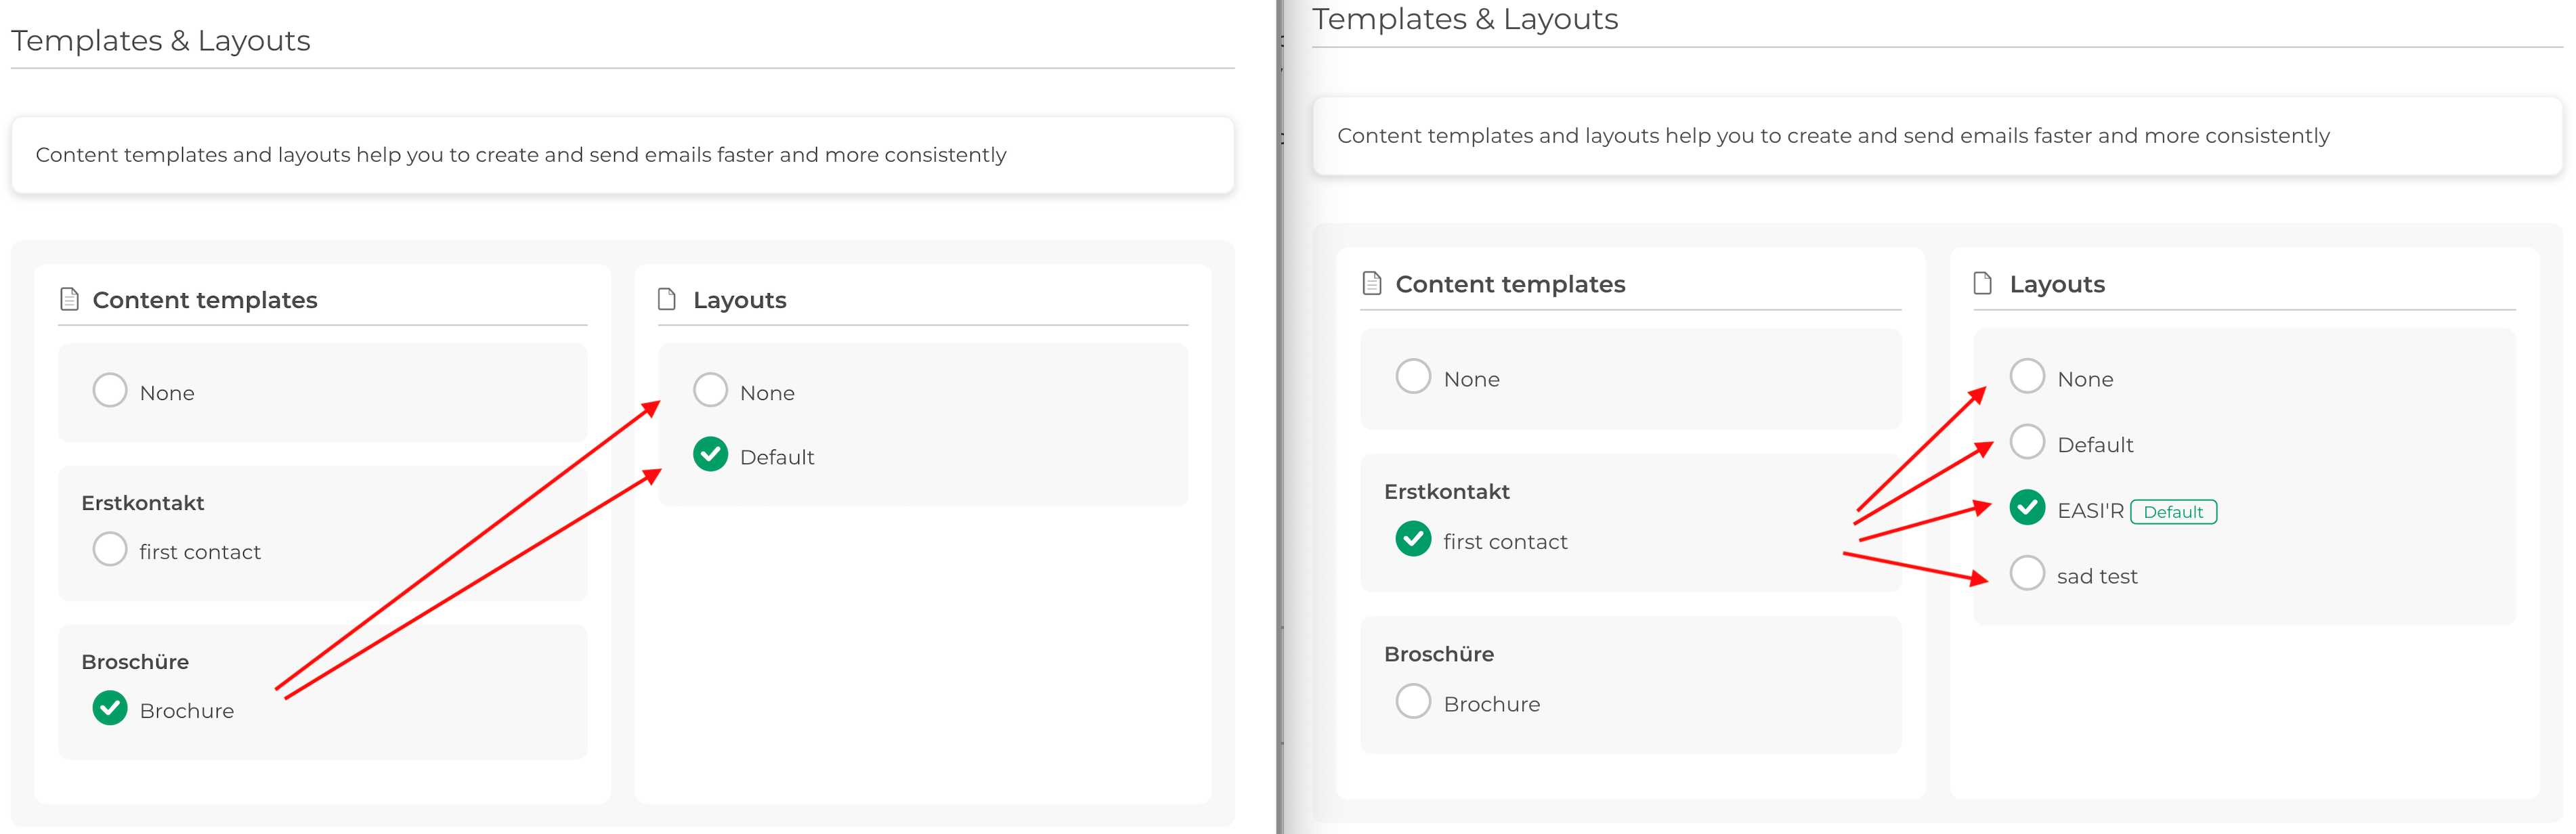Select unchecked Default layout in right panel
Screen dimensions: 2576x834
click(2027, 442)
